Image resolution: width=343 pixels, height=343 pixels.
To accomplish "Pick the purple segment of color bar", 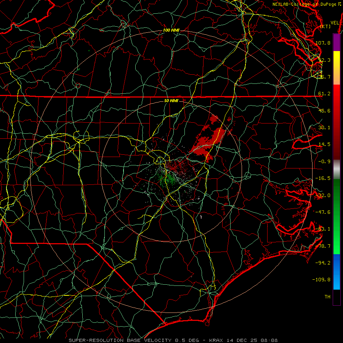I will 337,42.
